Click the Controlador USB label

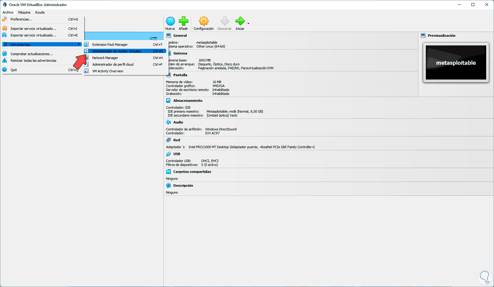coord(178,161)
